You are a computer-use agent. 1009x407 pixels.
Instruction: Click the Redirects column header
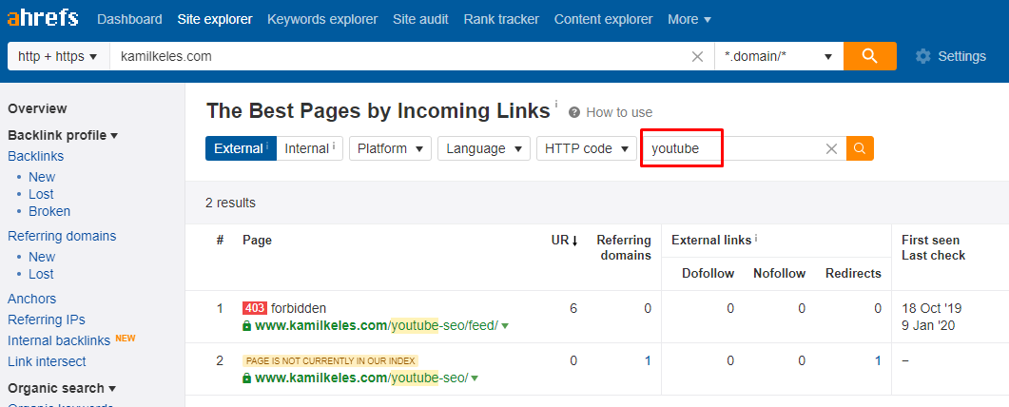tap(853, 273)
